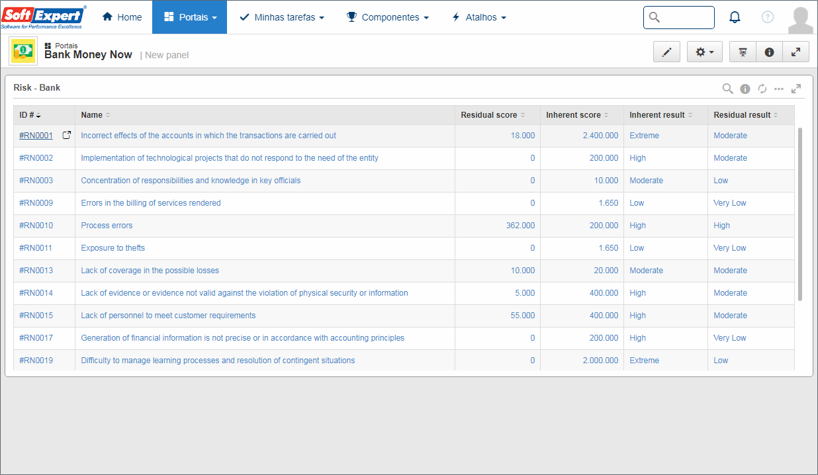818x475 pixels.
Task: Go to the Home menu item
Action: (x=122, y=17)
